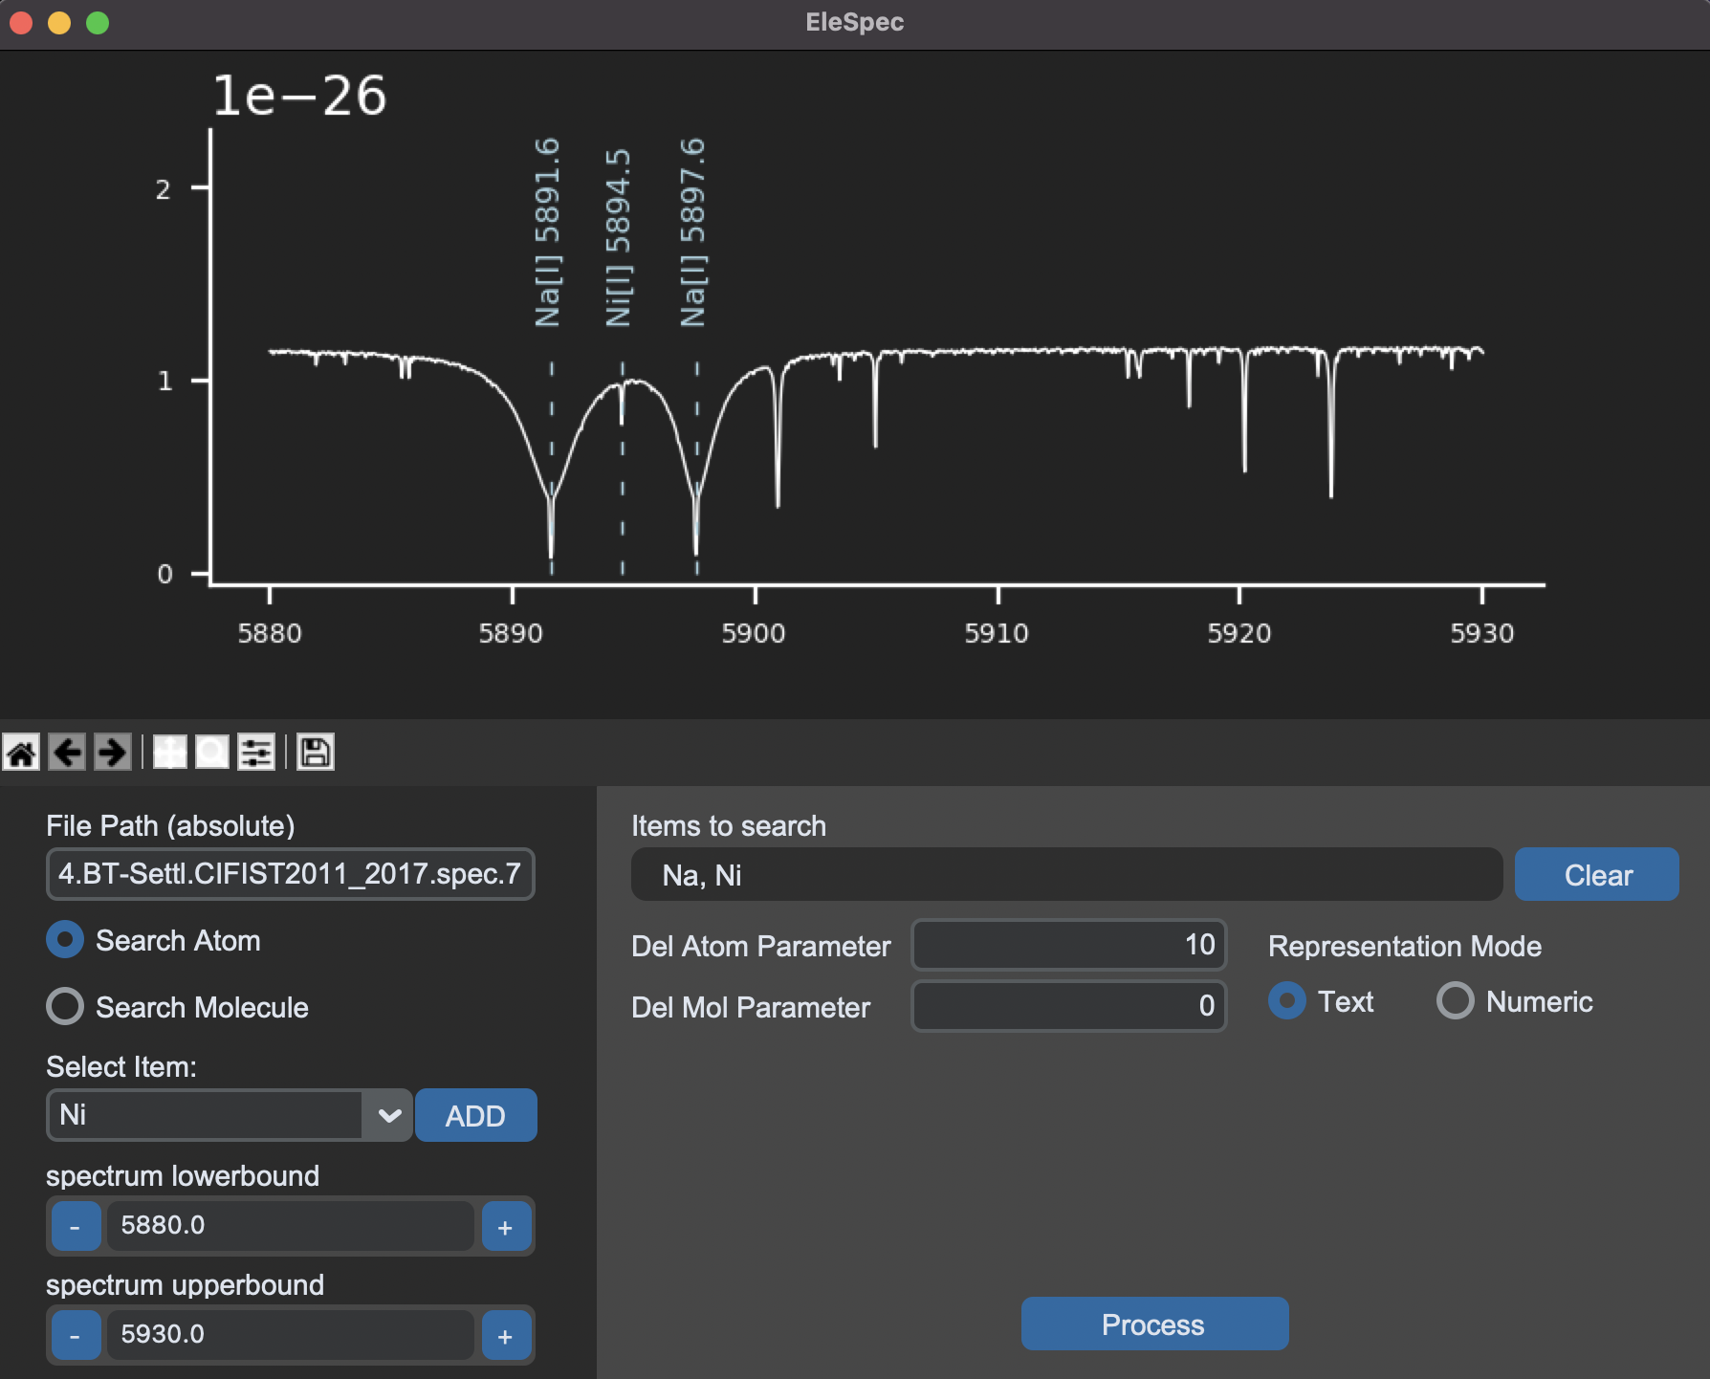Maximize the window with green button
This screenshot has width=1710, height=1379.
98,23
